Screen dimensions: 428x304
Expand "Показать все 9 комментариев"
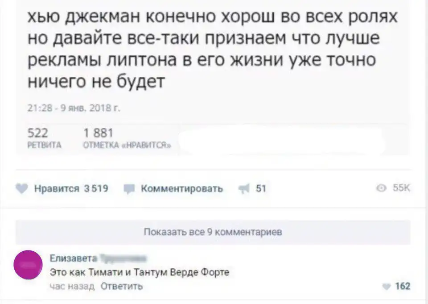point(213,232)
